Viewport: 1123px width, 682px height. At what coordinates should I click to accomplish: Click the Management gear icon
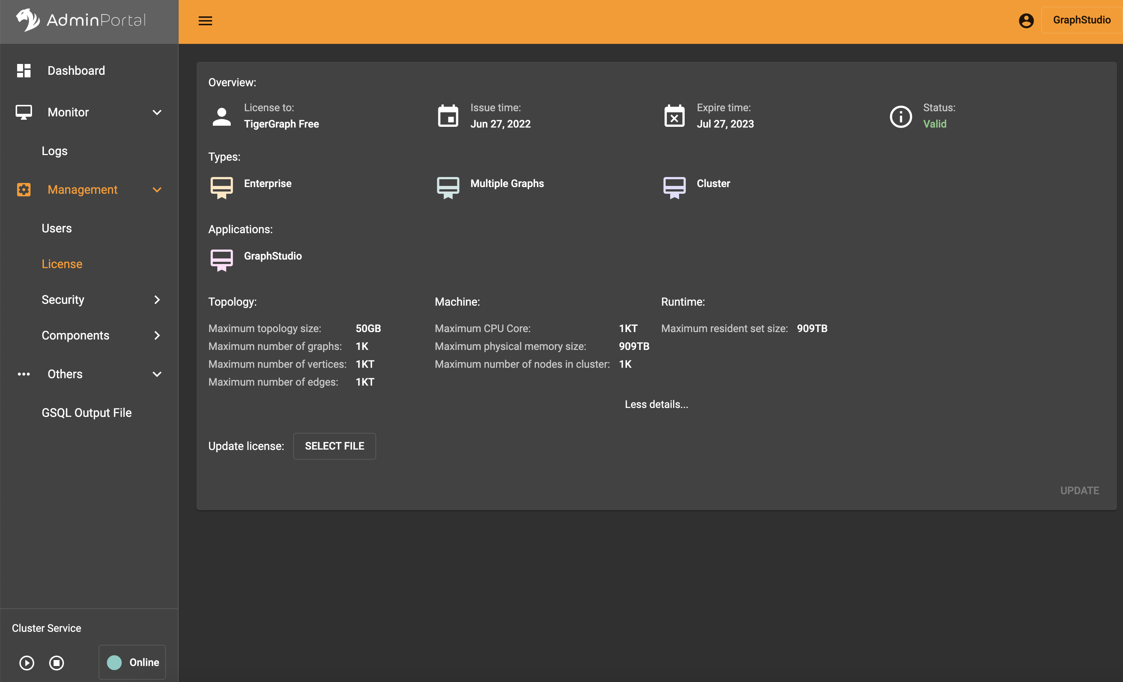(24, 190)
